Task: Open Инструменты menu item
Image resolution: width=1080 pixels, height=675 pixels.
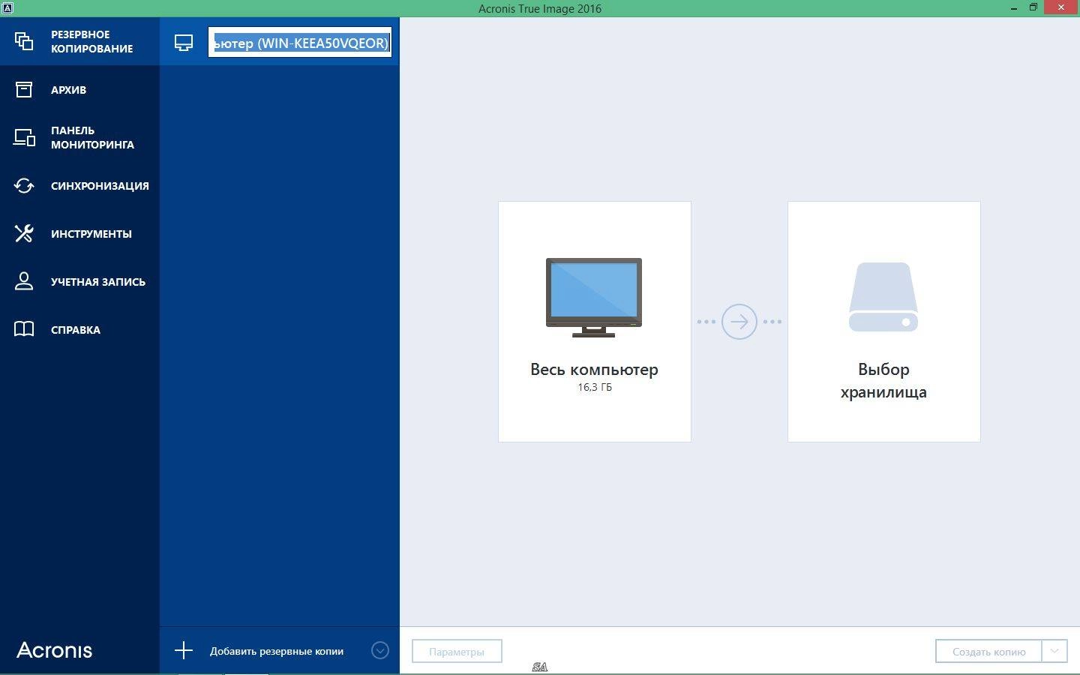Action: click(x=79, y=233)
